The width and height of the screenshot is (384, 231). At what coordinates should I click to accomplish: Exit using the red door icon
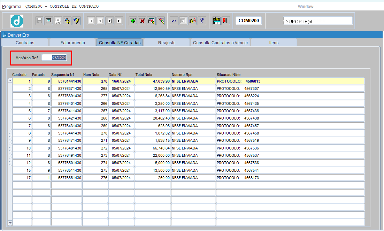click(x=225, y=21)
